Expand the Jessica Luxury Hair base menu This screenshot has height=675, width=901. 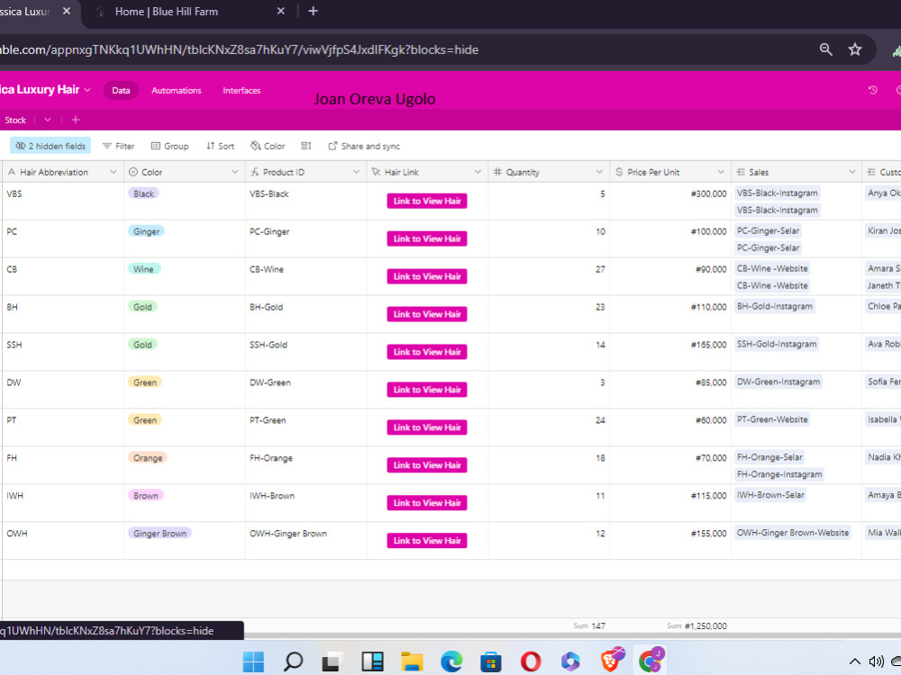87,89
